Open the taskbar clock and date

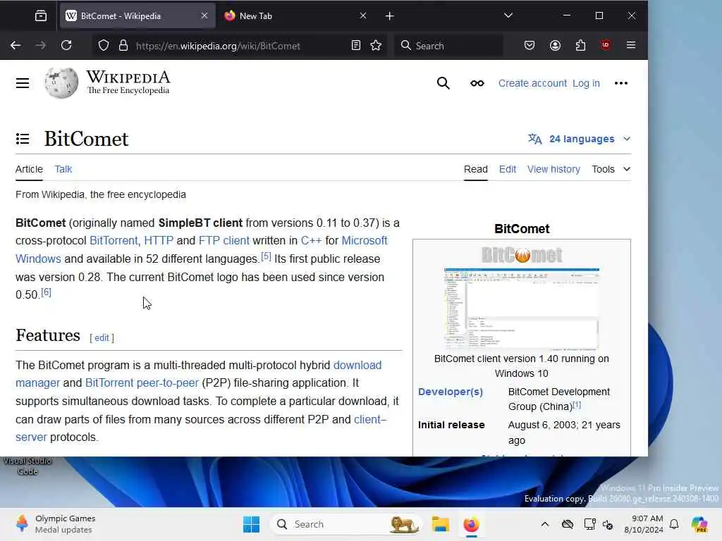644,524
